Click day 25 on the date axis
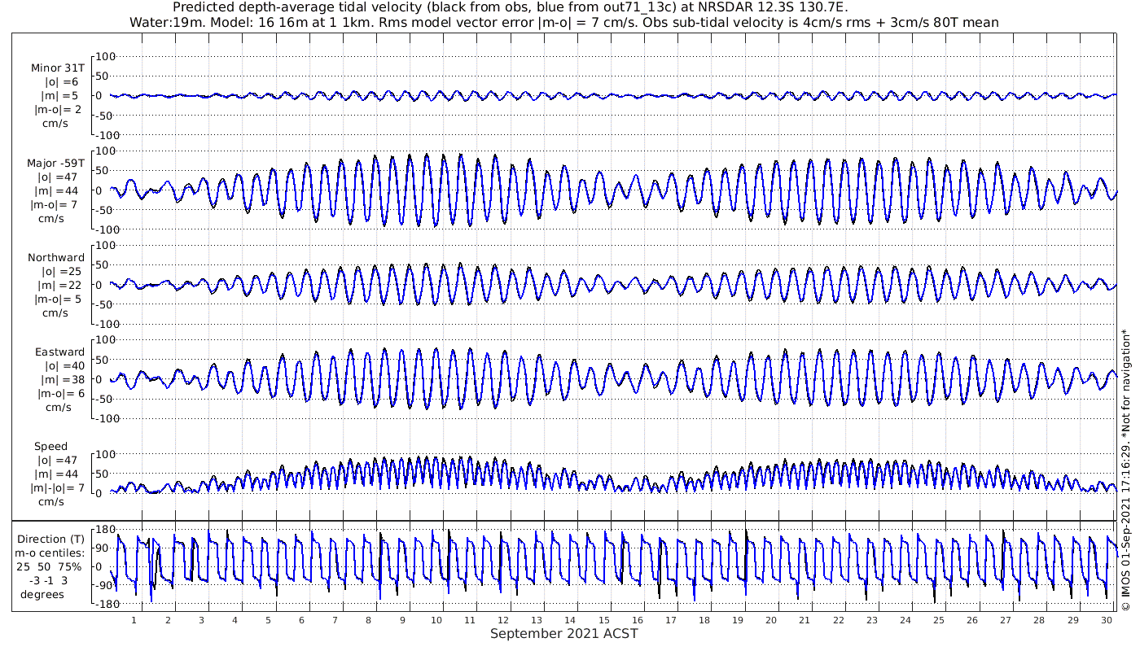The height and width of the screenshot is (651, 1140). click(x=939, y=620)
